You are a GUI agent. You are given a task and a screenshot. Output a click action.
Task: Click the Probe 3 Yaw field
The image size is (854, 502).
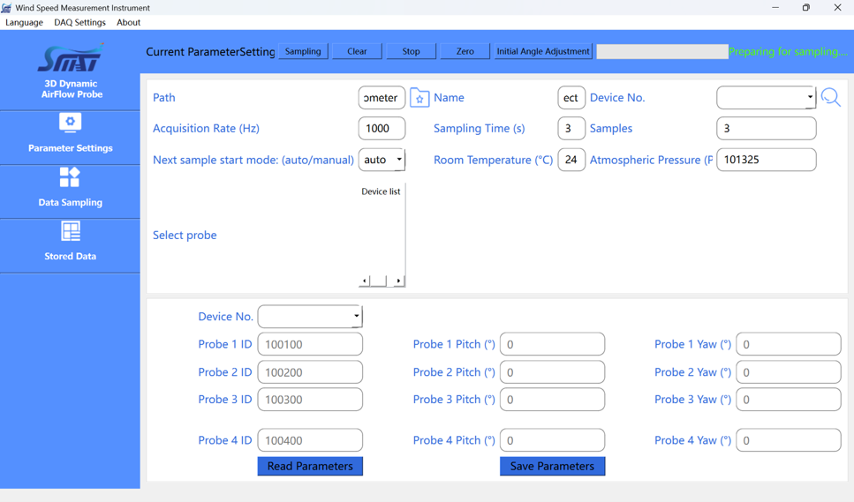(788, 399)
